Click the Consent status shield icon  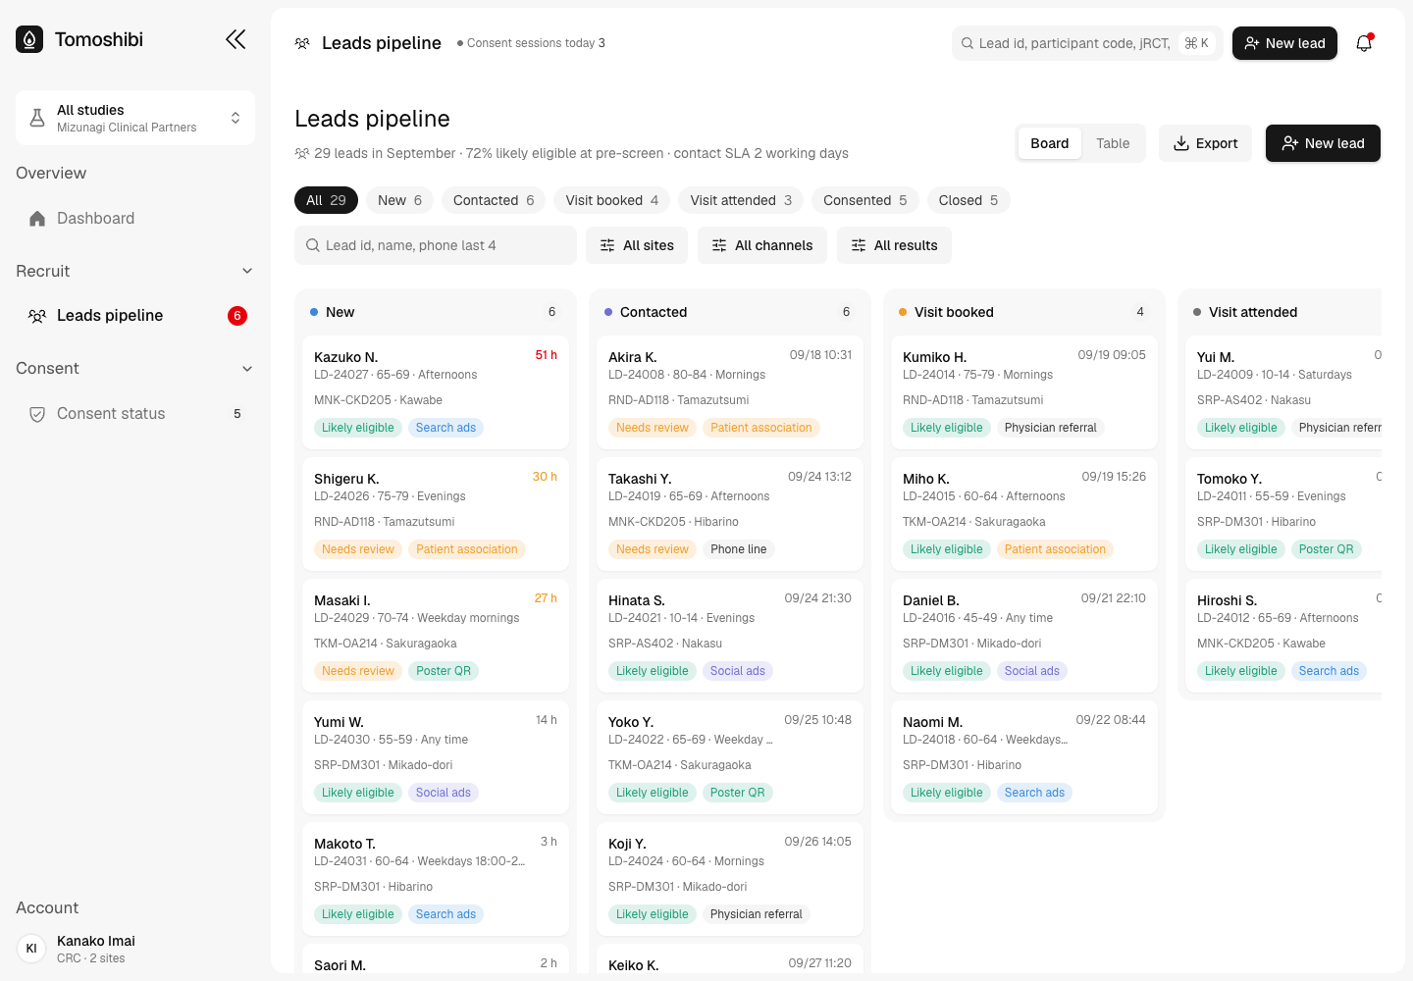(x=37, y=414)
